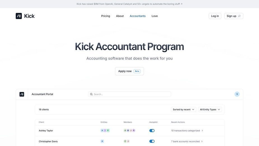Click the search magnifier icon
Viewport: 259px width, 146px height.
click(x=91, y=94)
